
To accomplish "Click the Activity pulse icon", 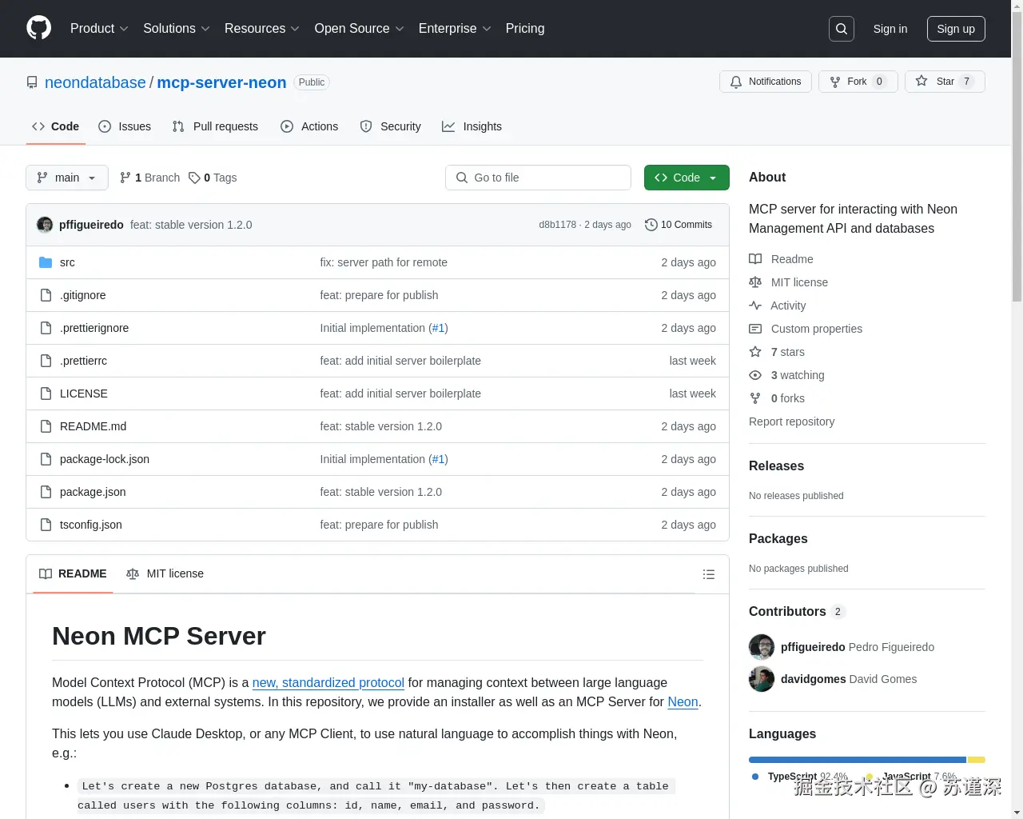I will pos(755,306).
